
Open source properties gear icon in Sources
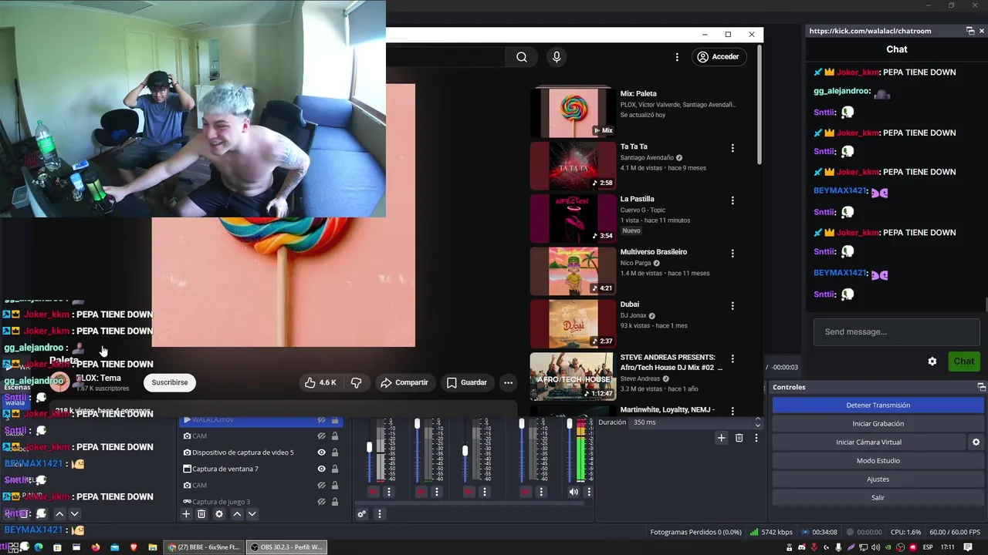(219, 514)
